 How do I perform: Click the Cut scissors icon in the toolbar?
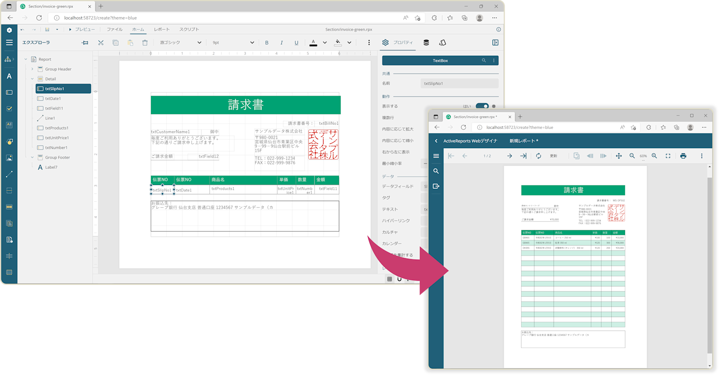click(x=101, y=43)
